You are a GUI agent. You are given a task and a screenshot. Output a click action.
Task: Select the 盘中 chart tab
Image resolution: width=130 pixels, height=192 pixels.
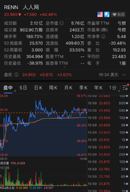click(8, 88)
